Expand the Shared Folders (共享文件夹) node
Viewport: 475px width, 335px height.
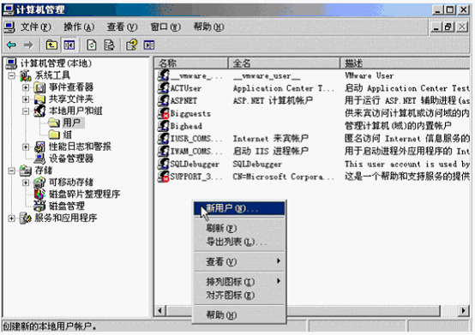point(26,99)
